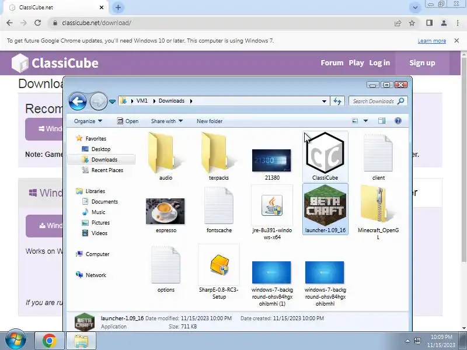Open Chrome profile icon
Screen dimensions: 467x350
(x=444, y=23)
